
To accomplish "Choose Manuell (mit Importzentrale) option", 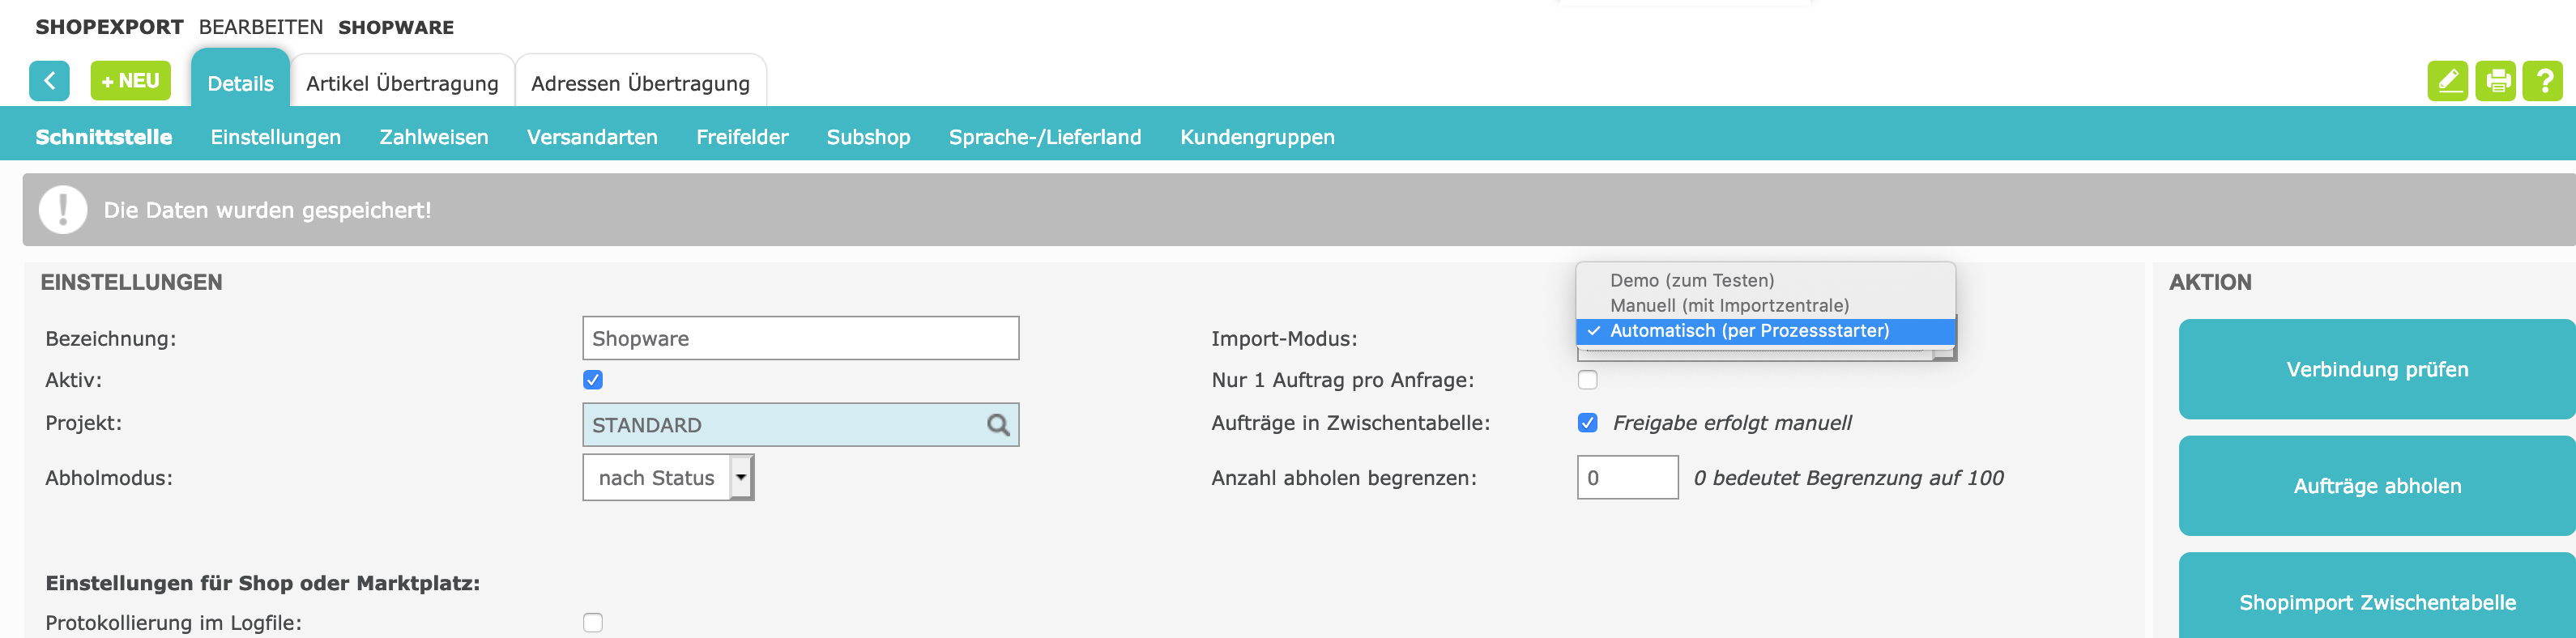I will [1729, 306].
